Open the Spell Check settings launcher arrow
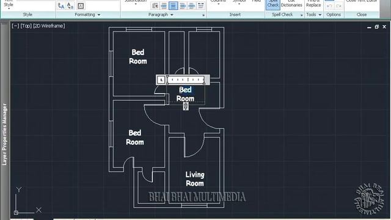The image size is (391, 220). pyautogui.click(x=301, y=15)
